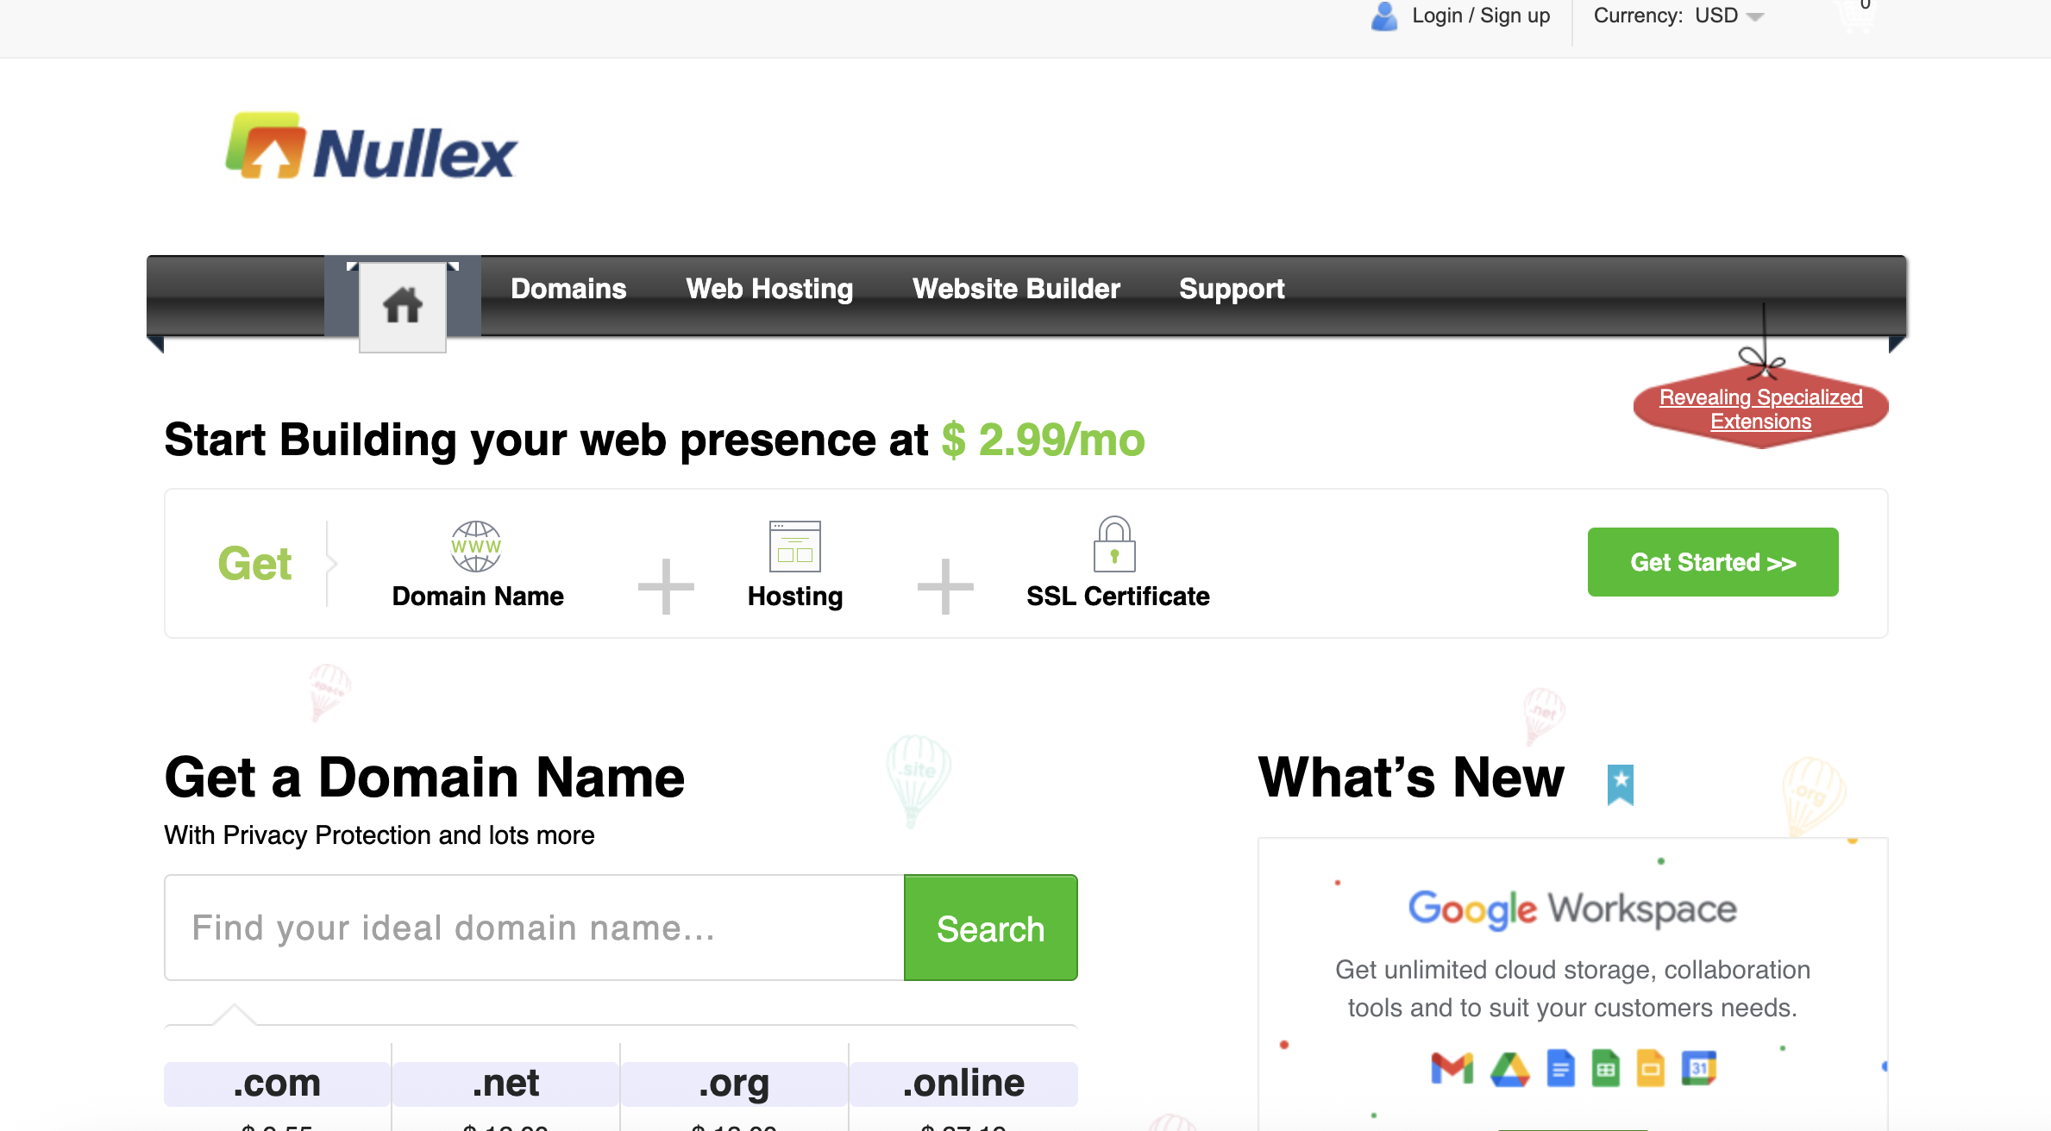Click into the domain name search field

(x=534, y=928)
